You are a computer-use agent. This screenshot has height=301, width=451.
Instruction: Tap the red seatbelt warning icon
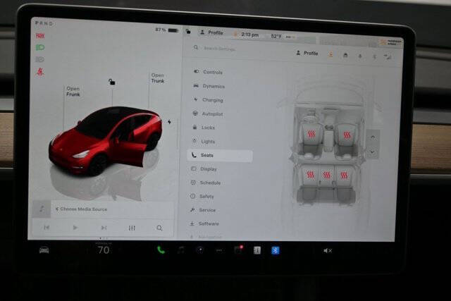(x=40, y=72)
